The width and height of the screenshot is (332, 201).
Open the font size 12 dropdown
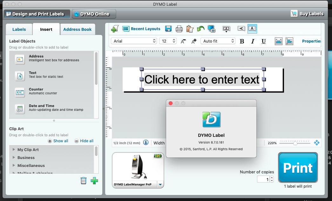[168, 41]
